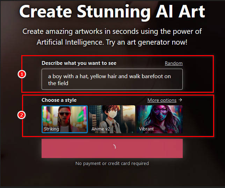Click the pink generate button
This screenshot has height=188, width=225.
[112, 148]
